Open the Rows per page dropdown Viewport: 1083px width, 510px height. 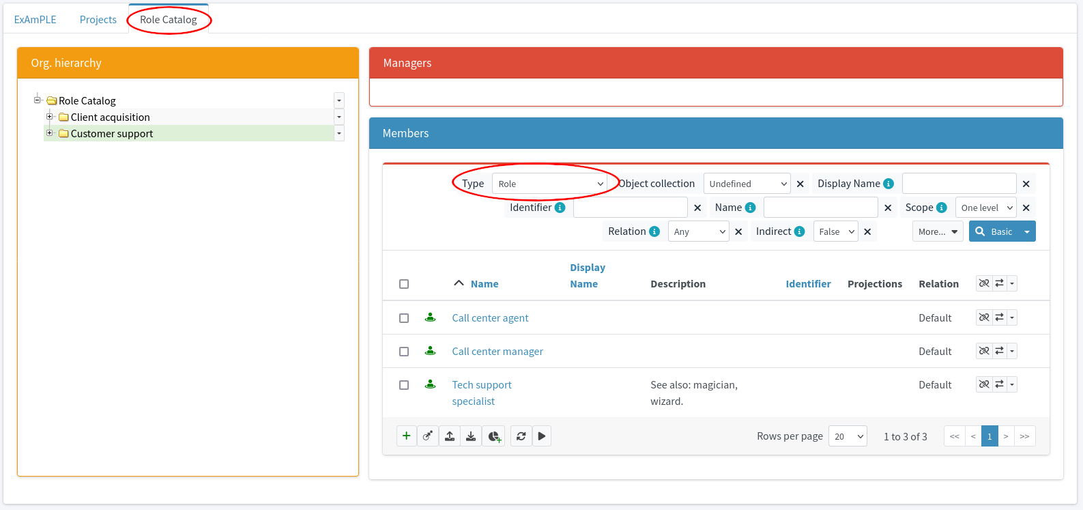point(848,436)
